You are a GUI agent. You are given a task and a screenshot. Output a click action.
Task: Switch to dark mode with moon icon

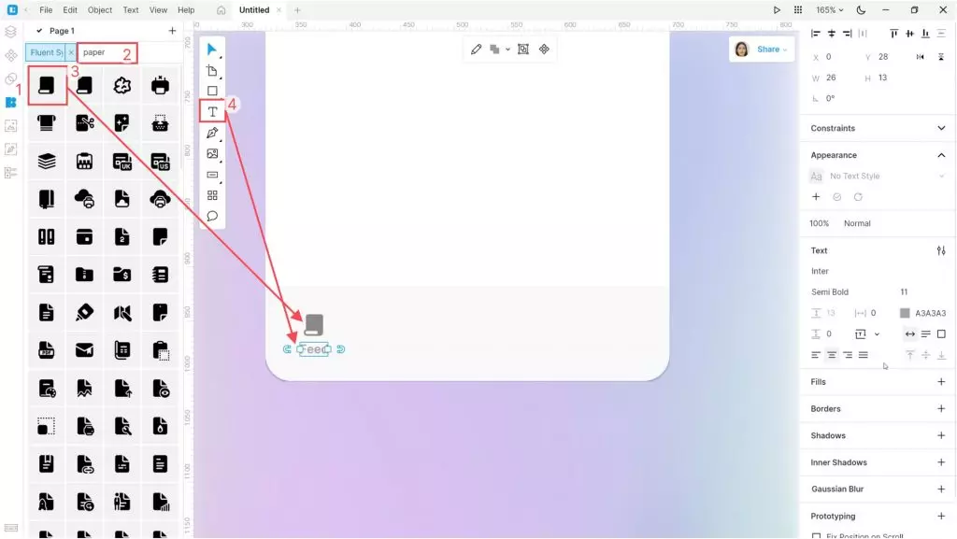[x=861, y=10]
